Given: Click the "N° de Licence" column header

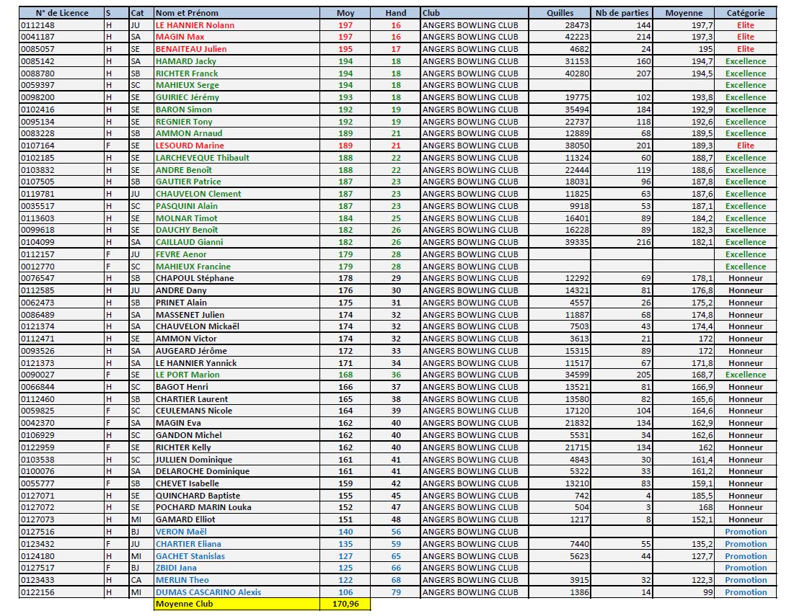Looking at the screenshot, I should point(55,13).
